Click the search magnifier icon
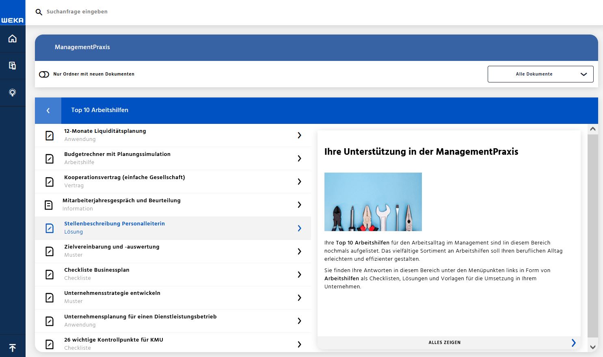 click(x=39, y=12)
